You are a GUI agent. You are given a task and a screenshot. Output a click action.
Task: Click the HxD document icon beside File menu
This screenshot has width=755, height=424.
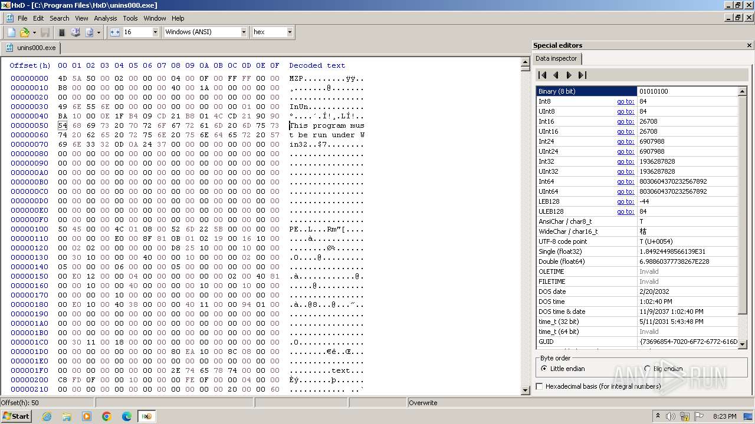[x=9, y=18]
